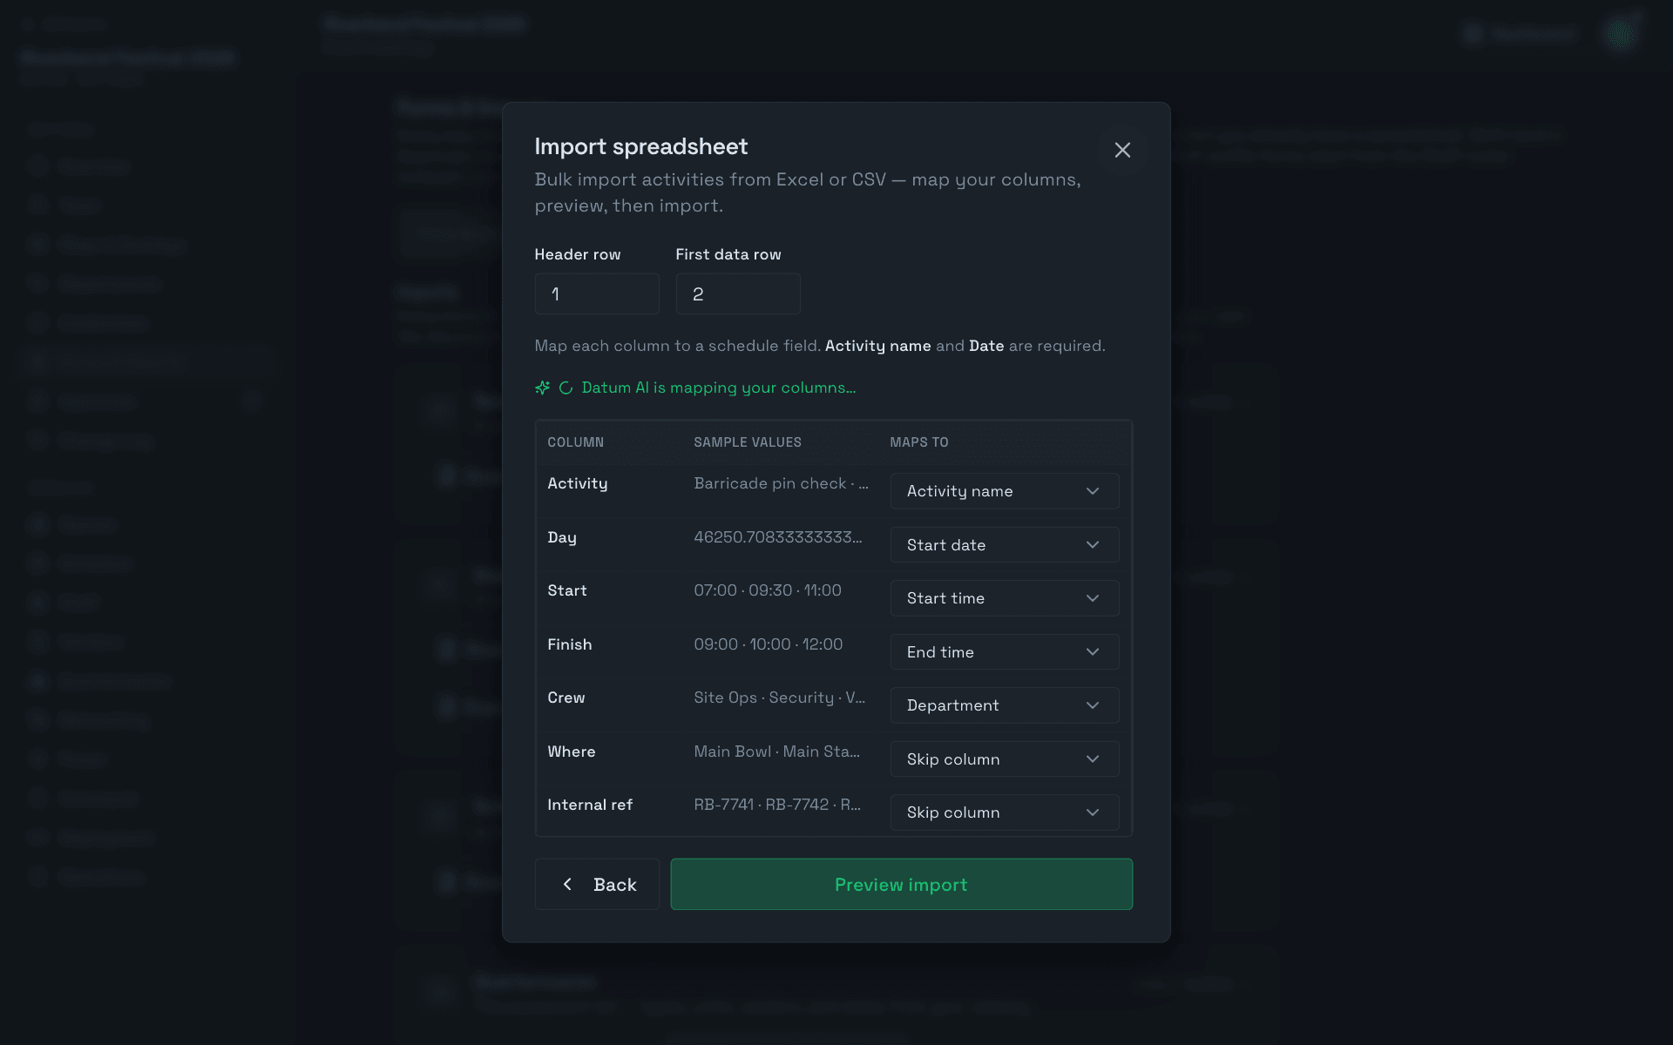Open the Start date mapping dropdown
The image size is (1673, 1045).
coord(1005,545)
